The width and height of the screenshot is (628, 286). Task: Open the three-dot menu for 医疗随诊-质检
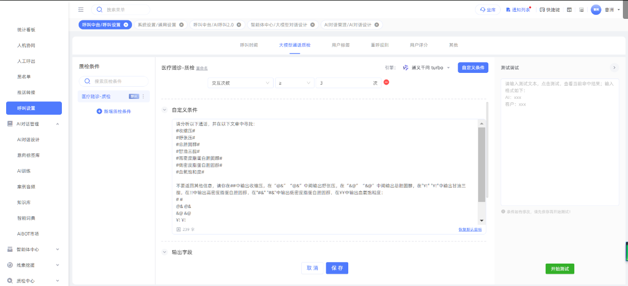[143, 96]
